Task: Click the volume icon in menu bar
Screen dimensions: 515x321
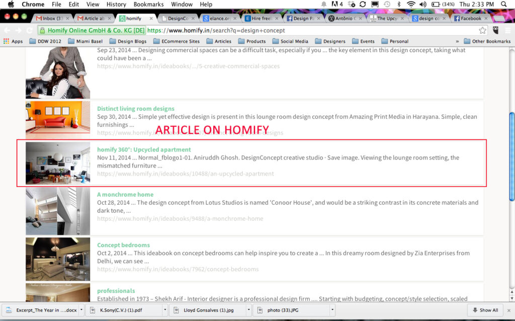Action: (x=423, y=5)
